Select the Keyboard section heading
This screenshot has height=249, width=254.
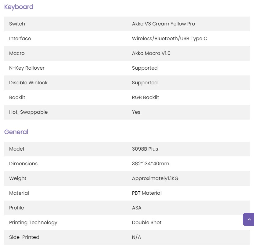[x=19, y=7]
